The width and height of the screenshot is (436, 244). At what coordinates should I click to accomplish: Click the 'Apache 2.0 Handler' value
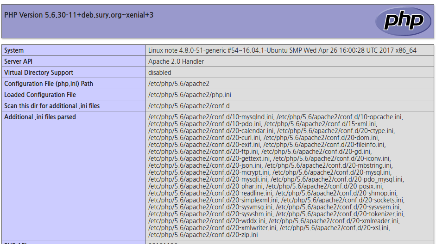pyautogui.click(x=176, y=61)
